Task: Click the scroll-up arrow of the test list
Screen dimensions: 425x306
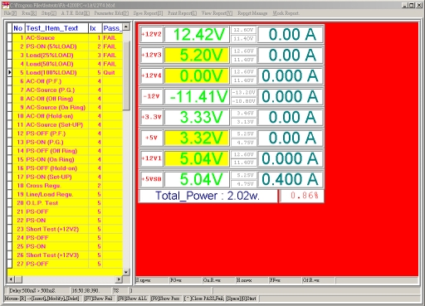Action: click(x=126, y=27)
